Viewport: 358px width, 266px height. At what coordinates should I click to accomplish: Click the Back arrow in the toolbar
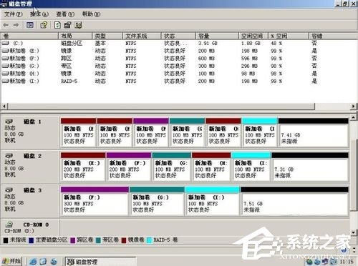point(6,25)
